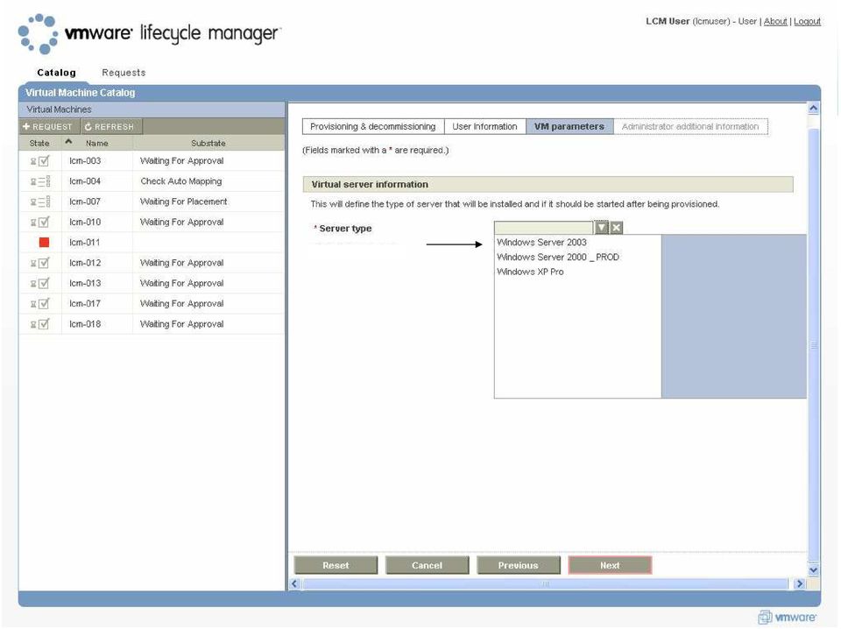Click the state icon for lcm-012

40,263
